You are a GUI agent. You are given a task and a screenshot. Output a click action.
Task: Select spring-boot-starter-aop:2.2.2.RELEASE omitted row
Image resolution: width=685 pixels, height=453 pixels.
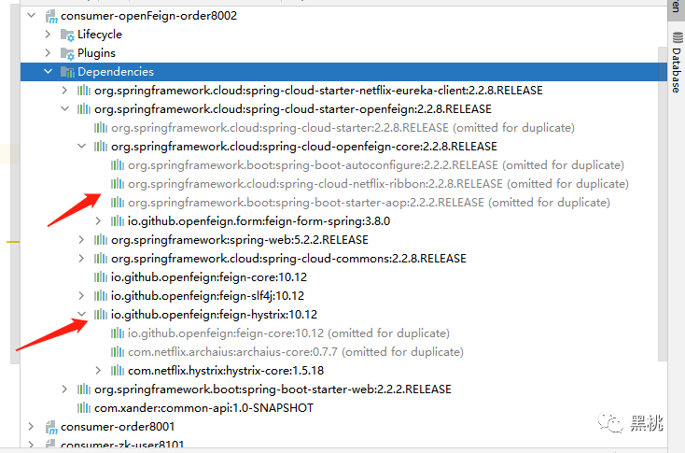369,203
